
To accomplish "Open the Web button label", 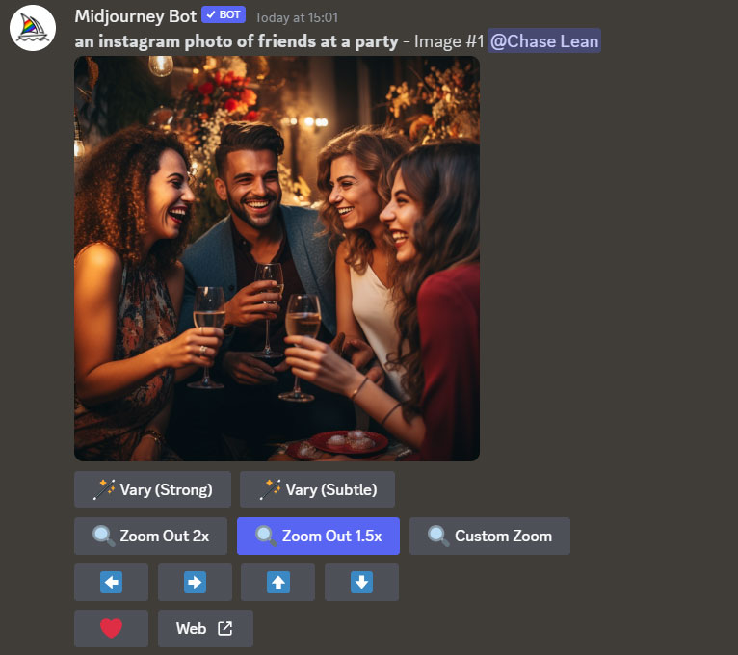I will (x=191, y=628).
